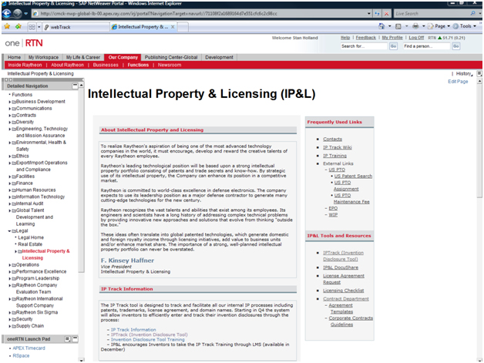Click the Add to Favorites star icon
This screenshot has width=484, height=363.
tap(18, 26)
